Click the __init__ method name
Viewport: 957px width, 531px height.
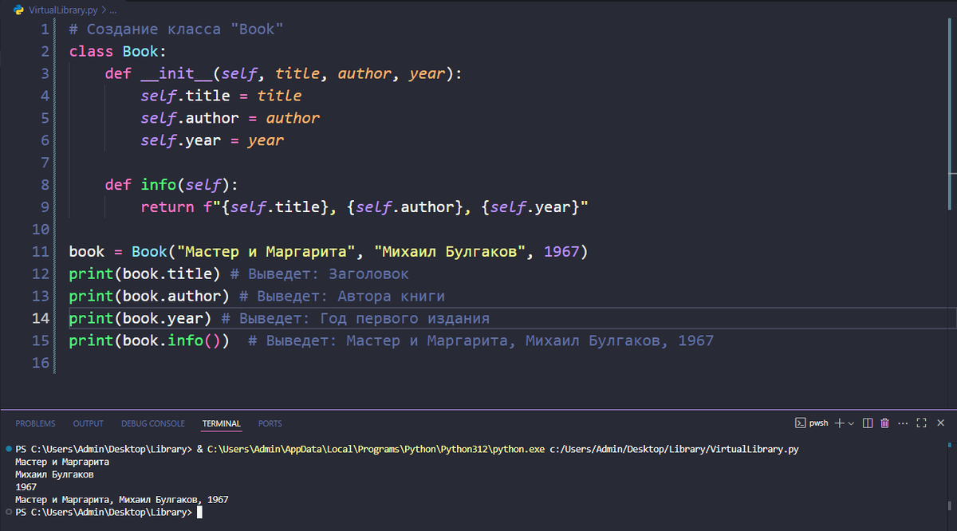click(177, 74)
